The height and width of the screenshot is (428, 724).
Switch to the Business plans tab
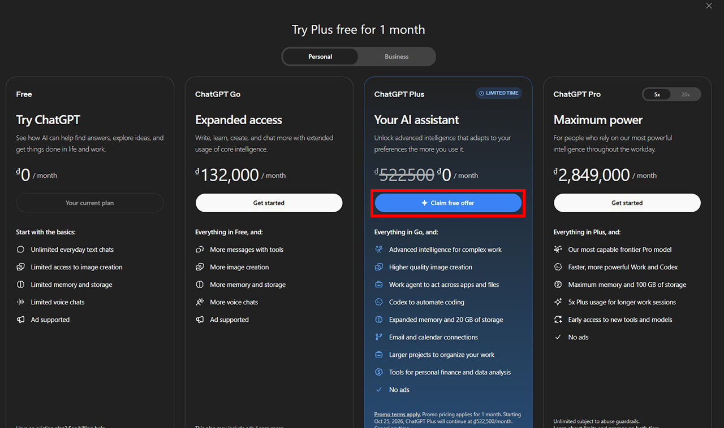coord(397,56)
